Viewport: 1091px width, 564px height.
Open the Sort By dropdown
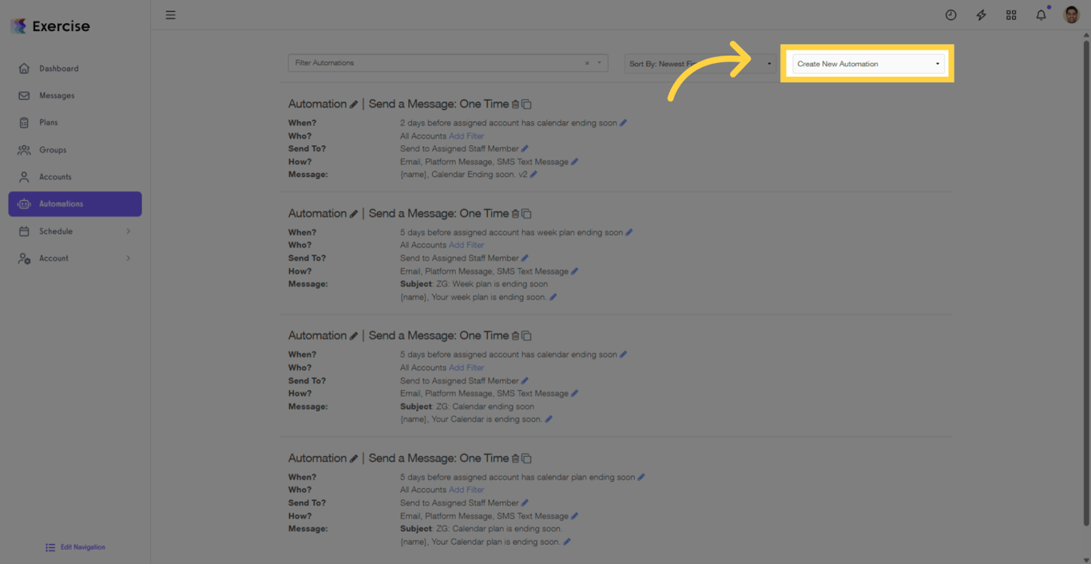tap(700, 64)
